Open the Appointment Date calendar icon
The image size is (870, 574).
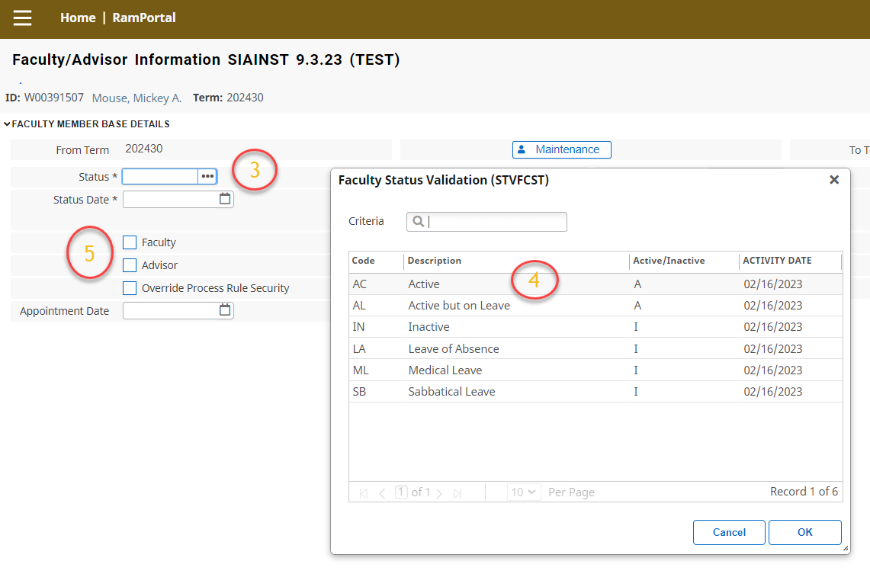[x=225, y=310]
